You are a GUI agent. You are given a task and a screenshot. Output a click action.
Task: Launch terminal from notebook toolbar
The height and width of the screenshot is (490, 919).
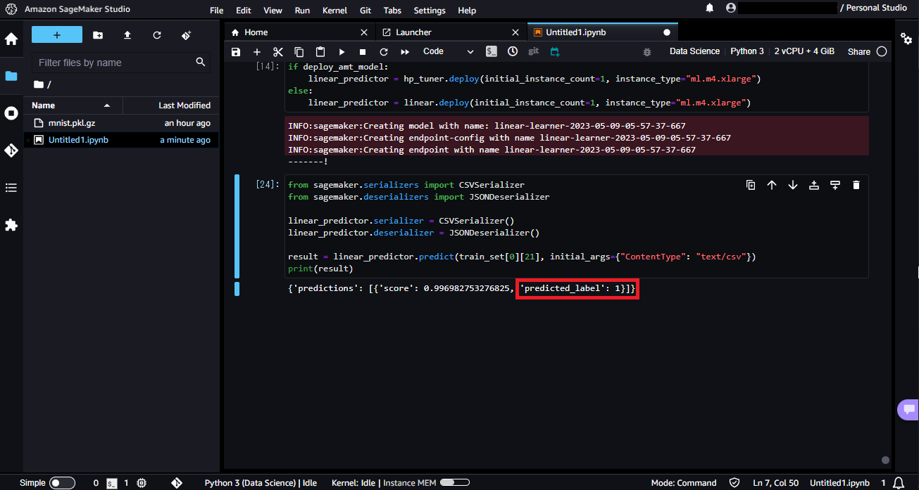click(492, 51)
